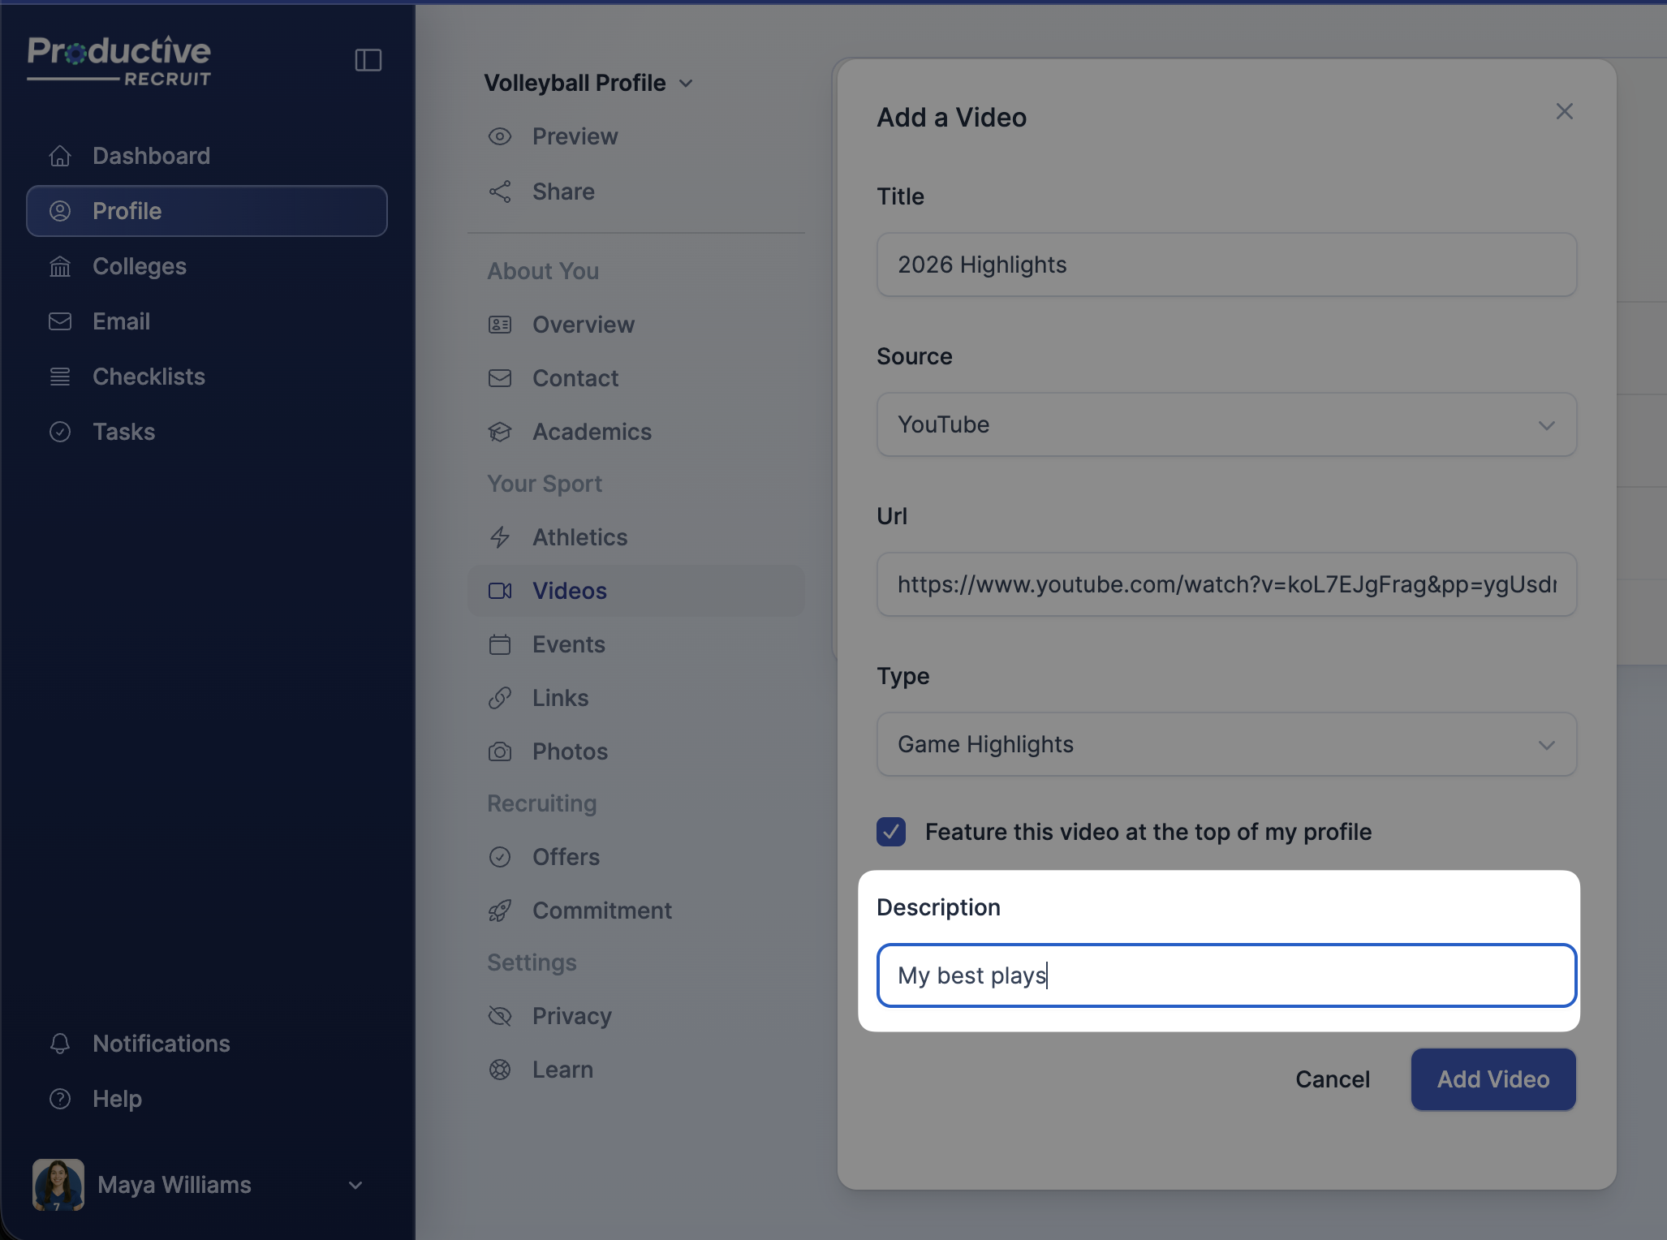Open Privacy settings eye icon
Image resolution: width=1667 pixels, height=1240 pixels.
click(500, 1016)
